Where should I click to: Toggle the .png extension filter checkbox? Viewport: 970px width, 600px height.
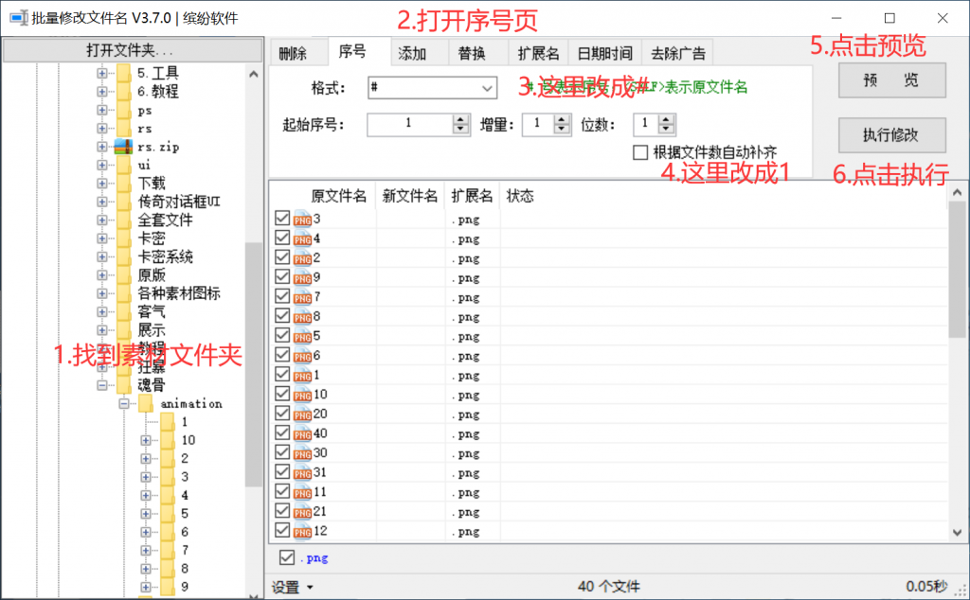pos(286,557)
